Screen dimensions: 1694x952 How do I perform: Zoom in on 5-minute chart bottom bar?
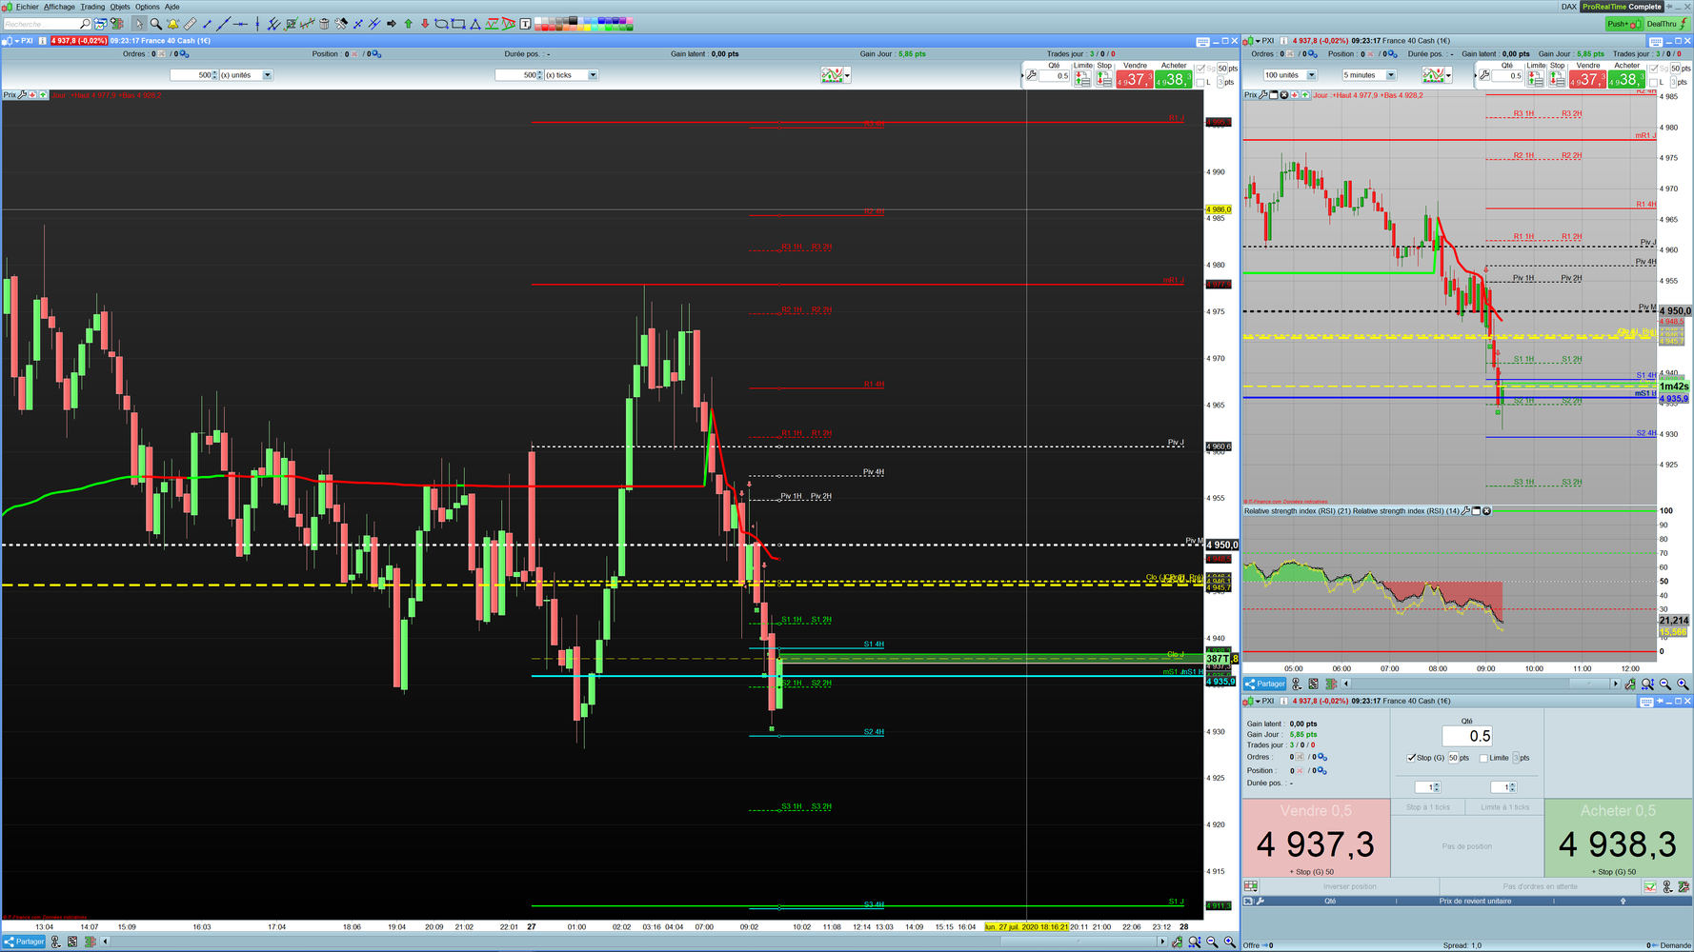tap(1683, 684)
